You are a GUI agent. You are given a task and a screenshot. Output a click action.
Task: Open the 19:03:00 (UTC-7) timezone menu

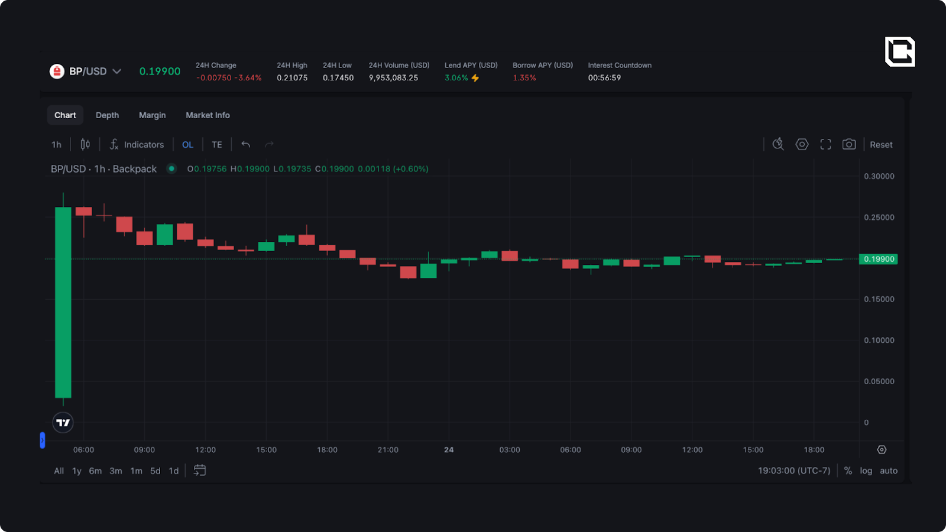coord(794,471)
